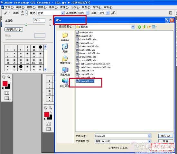The width and height of the screenshot is (177, 154).
Task: Open the 流量 flow slider arrow
Action: point(107,13)
